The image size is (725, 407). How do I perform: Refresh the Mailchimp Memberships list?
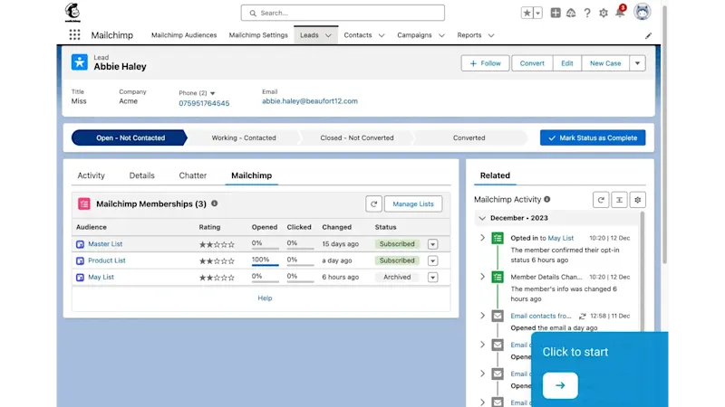click(x=373, y=204)
